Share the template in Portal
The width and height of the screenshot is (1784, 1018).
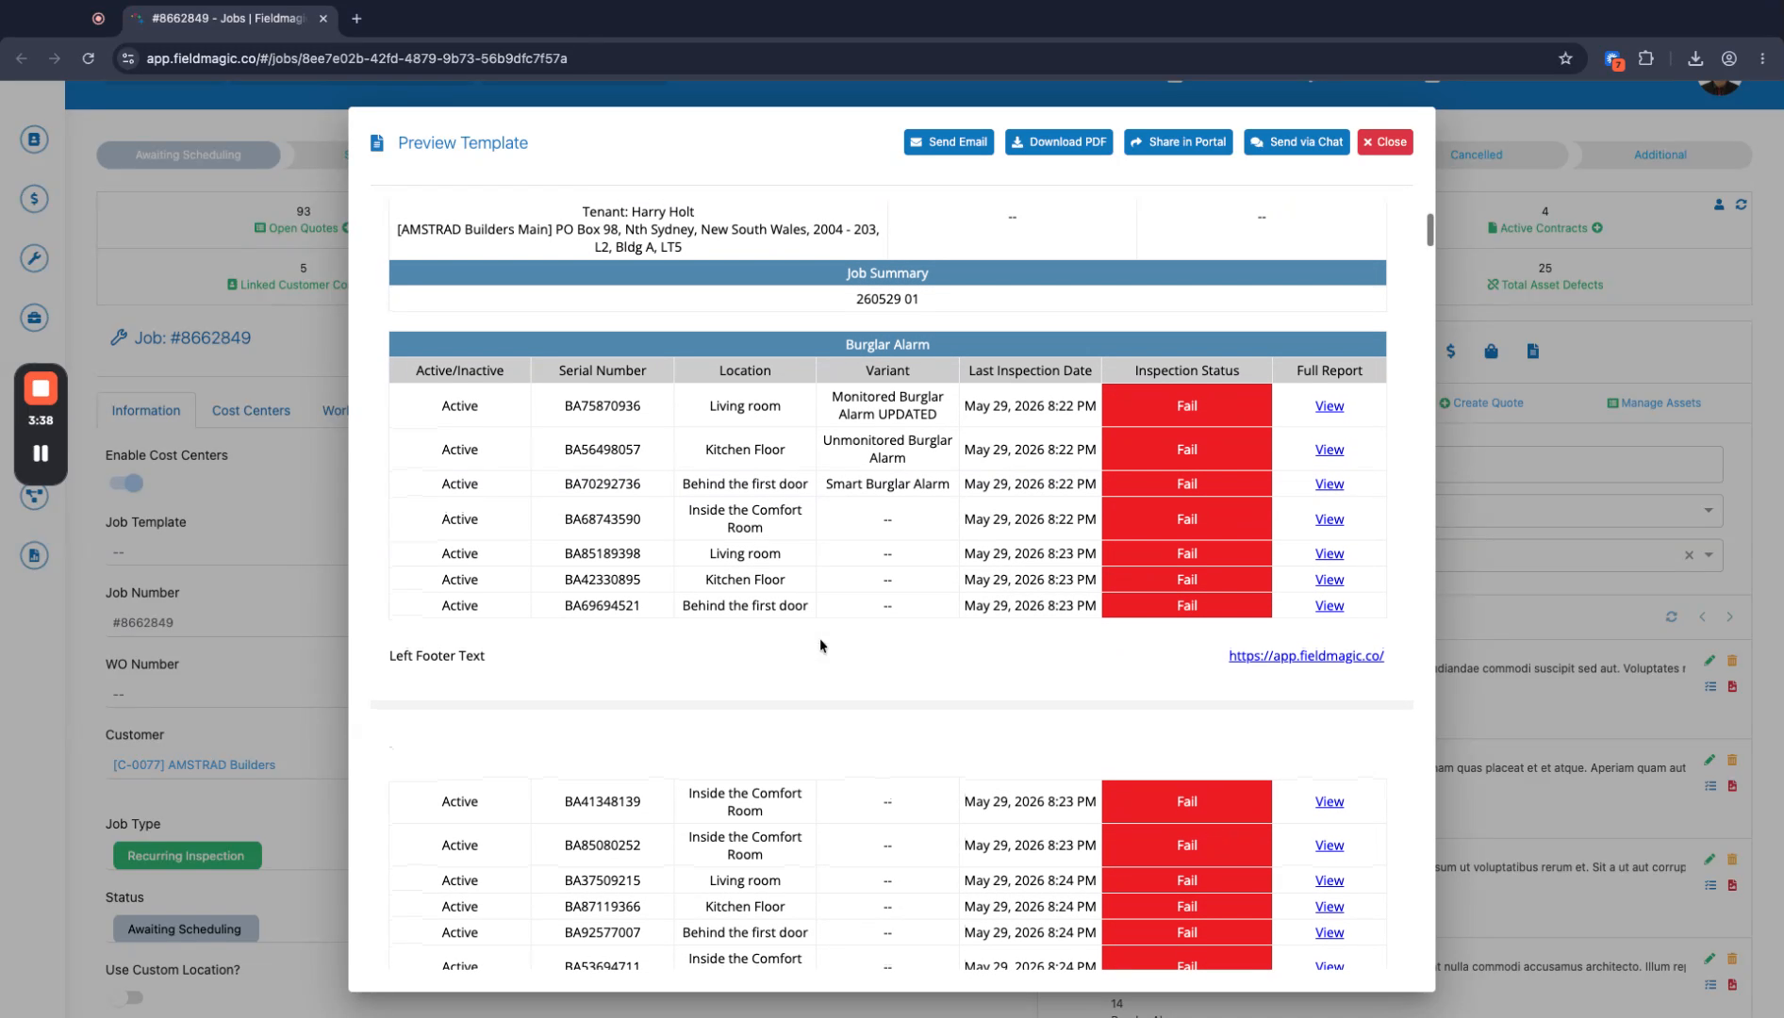1178,142
